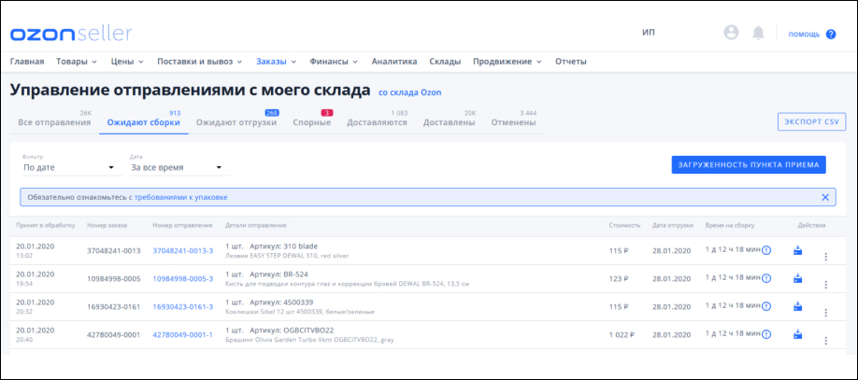Click the помощь link
This screenshot has width=858, height=380.
(804, 35)
